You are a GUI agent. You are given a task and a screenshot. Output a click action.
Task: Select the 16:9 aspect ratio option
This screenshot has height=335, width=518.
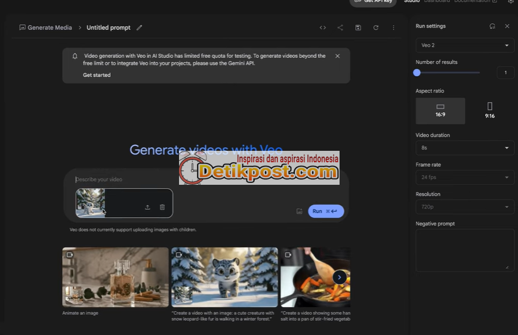440,110
